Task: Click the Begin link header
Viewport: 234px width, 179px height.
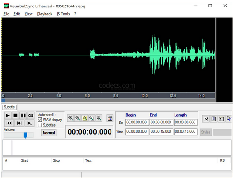Action: point(130,115)
